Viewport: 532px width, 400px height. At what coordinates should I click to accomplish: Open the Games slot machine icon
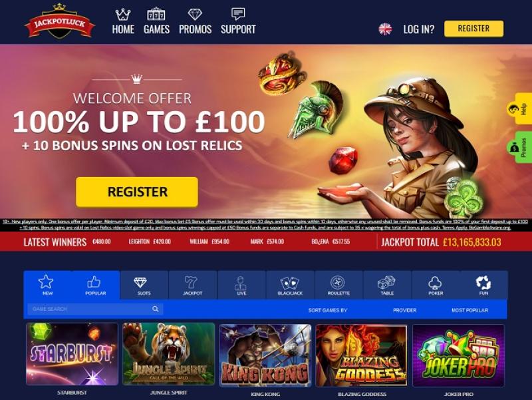156,14
